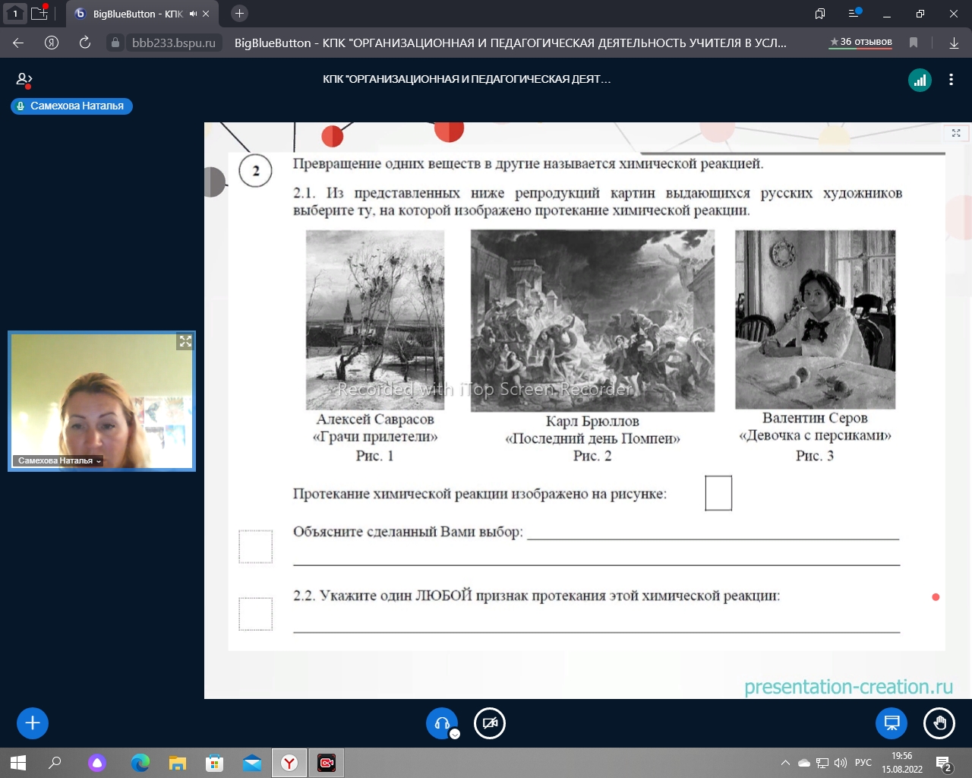
Task: Open a new browser tab
Action: (239, 14)
